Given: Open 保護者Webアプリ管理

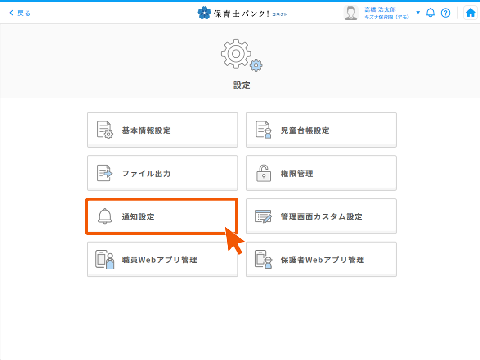Looking at the screenshot, I should pyautogui.click(x=321, y=260).
